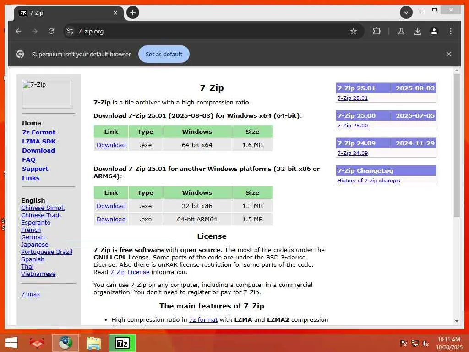Open the Links page
The width and height of the screenshot is (469, 352).
31,178
